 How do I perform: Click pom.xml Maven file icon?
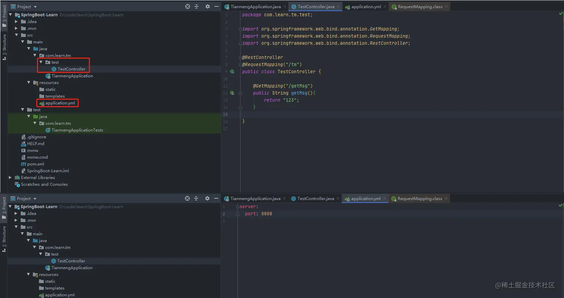click(x=23, y=164)
